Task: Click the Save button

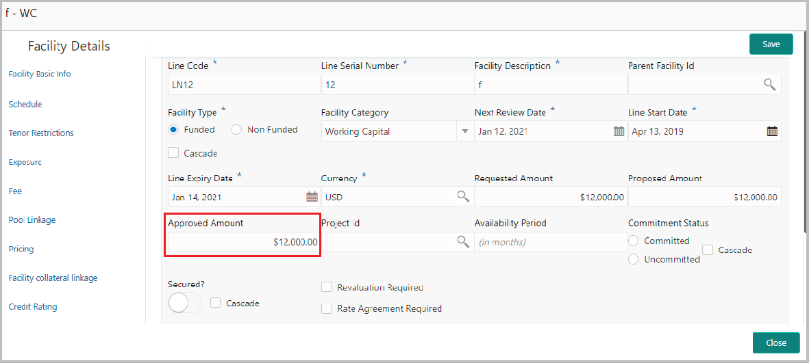Action: (x=771, y=44)
